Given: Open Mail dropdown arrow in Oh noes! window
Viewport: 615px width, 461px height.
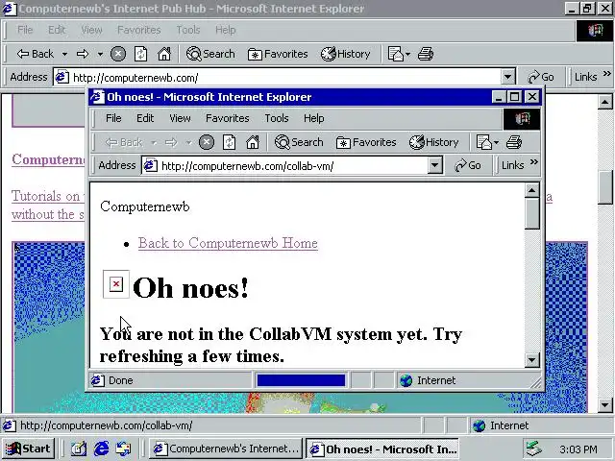Looking at the screenshot, I should [496, 142].
